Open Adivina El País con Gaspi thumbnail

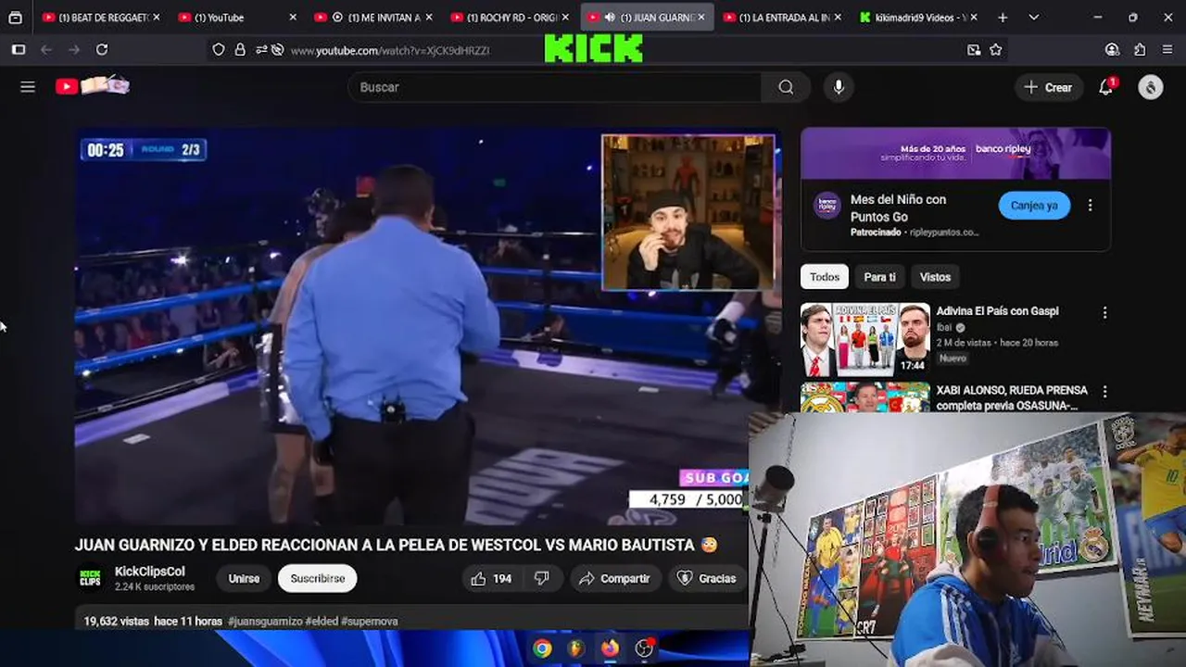(x=864, y=338)
